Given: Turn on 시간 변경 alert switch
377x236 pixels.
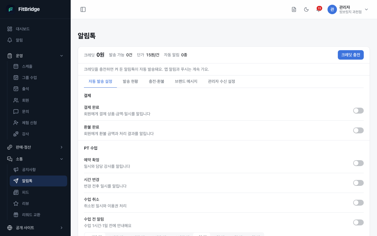Looking at the screenshot, I should [358, 183].
